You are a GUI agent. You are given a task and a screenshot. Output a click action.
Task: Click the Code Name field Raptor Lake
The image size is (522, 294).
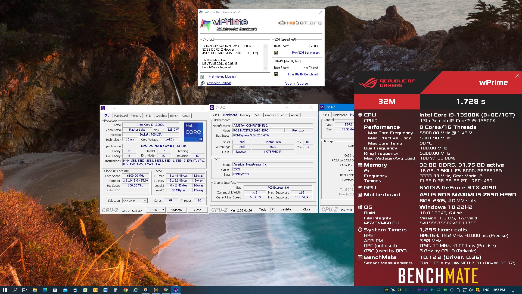pos(137,130)
